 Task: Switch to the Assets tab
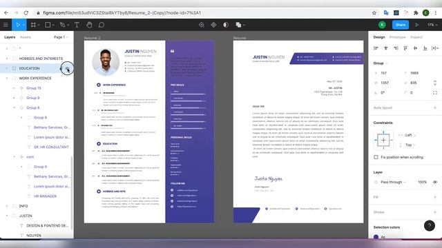pos(26,37)
